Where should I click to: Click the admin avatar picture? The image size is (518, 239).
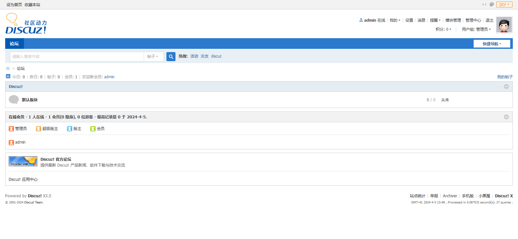[x=504, y=25]
